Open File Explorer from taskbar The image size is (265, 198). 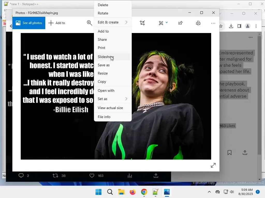click(121, 192)
